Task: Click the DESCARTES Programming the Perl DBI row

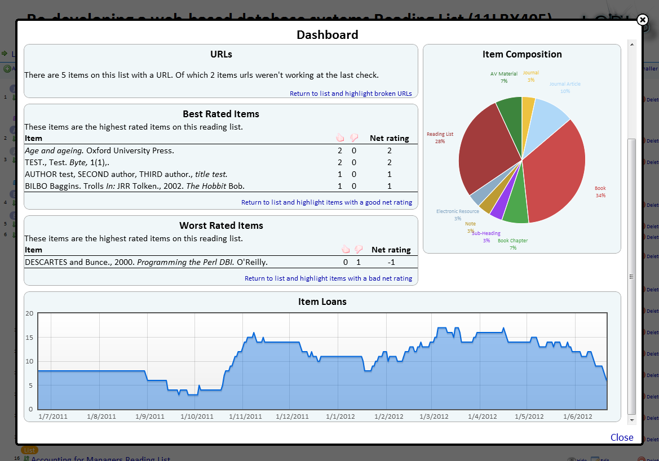Action: 146,262
